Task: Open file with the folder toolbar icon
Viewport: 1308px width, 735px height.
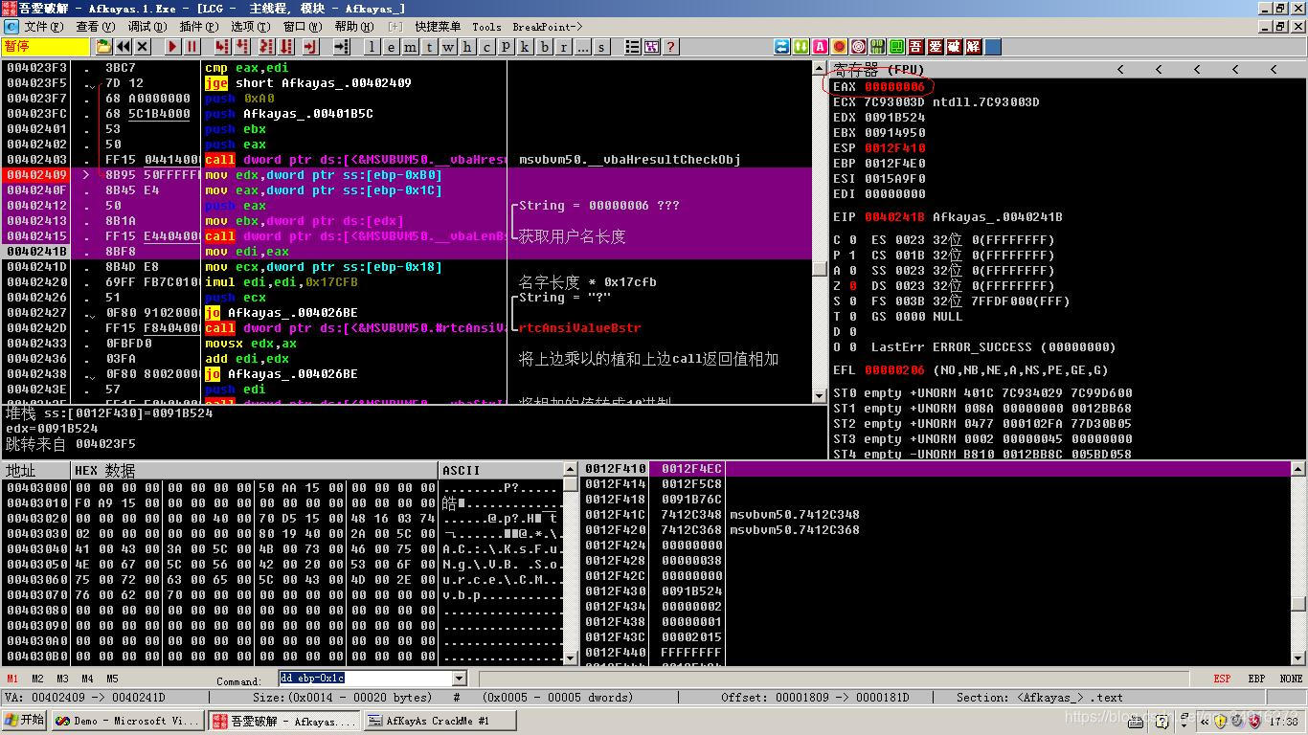Action: (x=103, y=46)
